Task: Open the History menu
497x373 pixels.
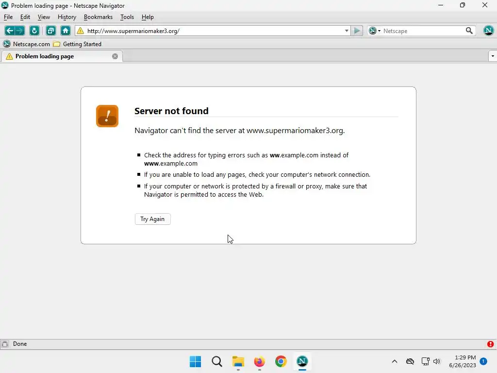Action: (67, 17)
